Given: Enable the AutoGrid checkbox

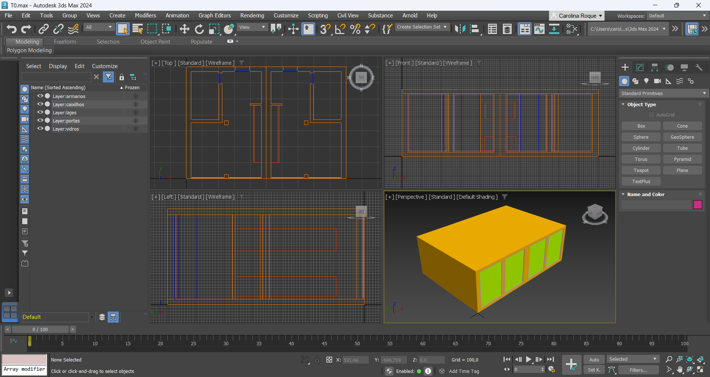Looking at the screenshot, I should click(652, 115).
